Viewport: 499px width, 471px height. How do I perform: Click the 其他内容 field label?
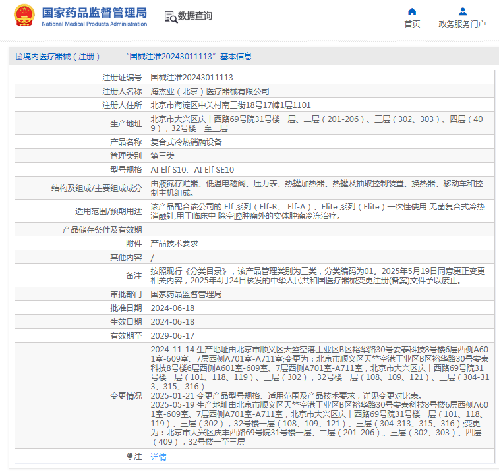126,258
